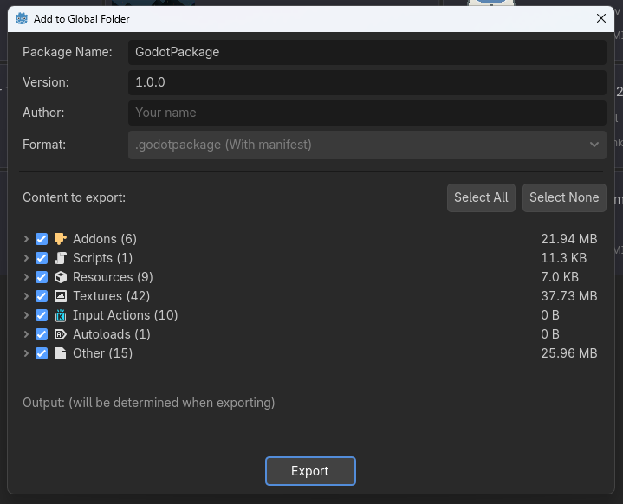Screen dimensions: 623x504
Task: Uncheck the Other checkbox
Action: [x=42, y=353]
